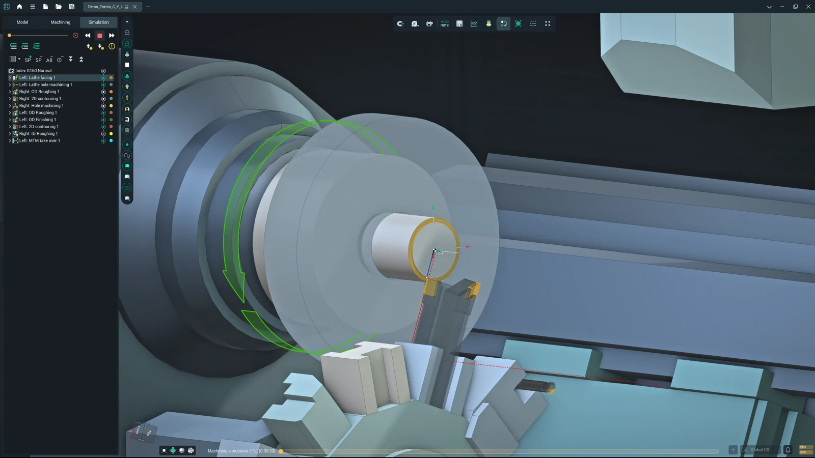Switch to the Machining tab
This screenshot has height=458, width=815.
pos(61,22)
